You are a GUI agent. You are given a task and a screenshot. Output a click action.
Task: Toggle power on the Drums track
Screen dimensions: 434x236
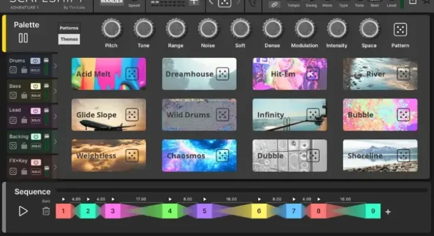coord(35,61)
